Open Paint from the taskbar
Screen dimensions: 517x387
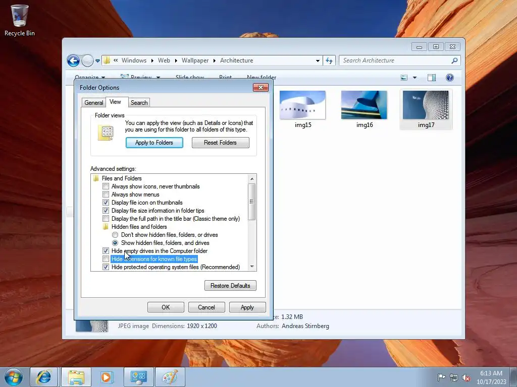170,377
